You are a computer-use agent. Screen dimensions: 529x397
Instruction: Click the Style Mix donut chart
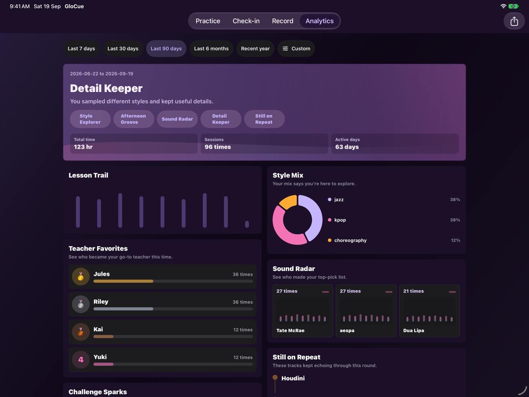(x=298, y=220)
